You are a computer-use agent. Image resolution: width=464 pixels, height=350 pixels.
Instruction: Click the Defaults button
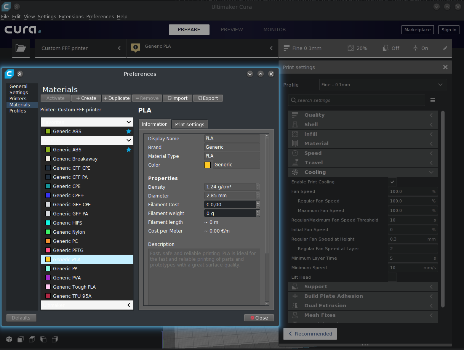(x=21, y=318)
